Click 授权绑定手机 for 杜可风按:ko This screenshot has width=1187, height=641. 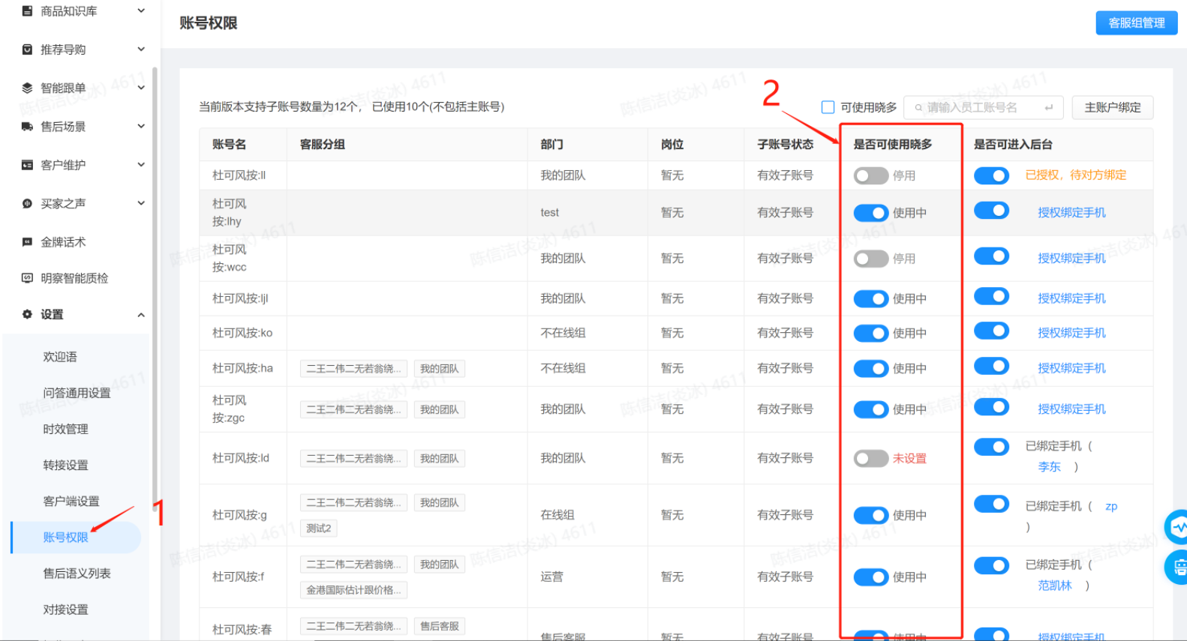tap(1071, 333)
